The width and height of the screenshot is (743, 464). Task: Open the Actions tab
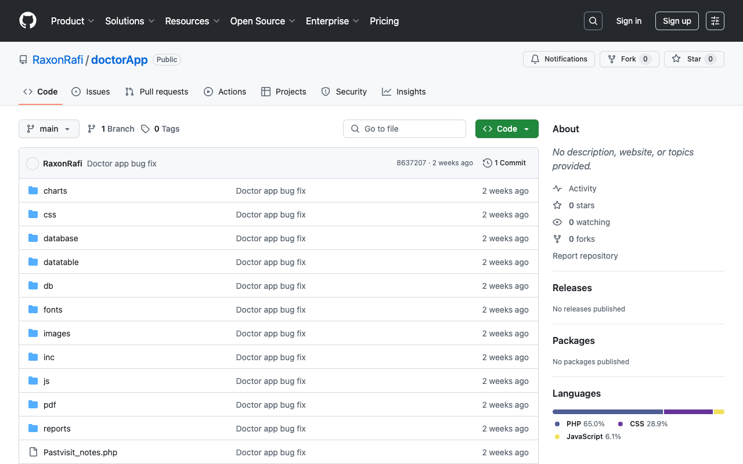click(x=225, y=92)
